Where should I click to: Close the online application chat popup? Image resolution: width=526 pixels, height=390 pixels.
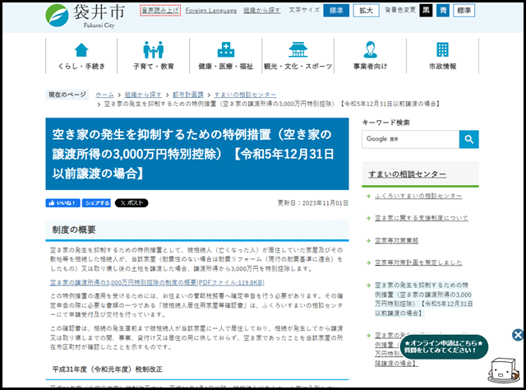[518, 335]
